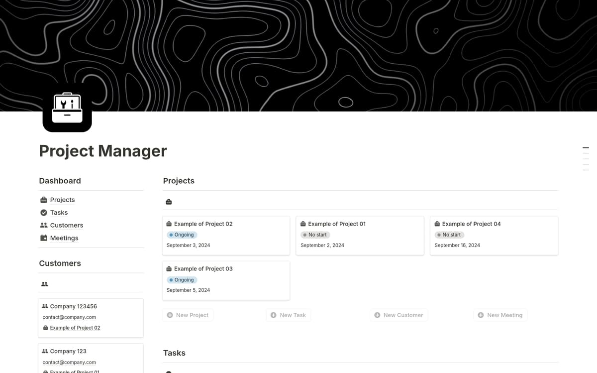Select the people view tab under Customers heading
The image size is (597, 373).
pyautogui.click(x=45, y=284)
